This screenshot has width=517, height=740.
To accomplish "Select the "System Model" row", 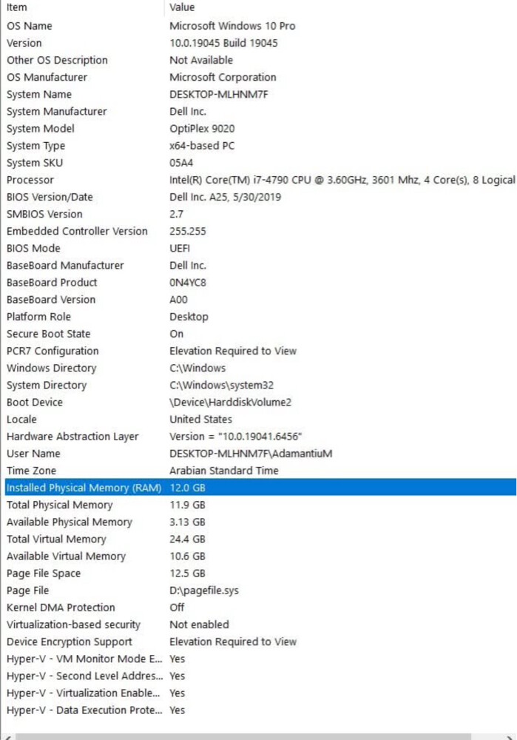I will pyautogui.click(x=260, y=128).
